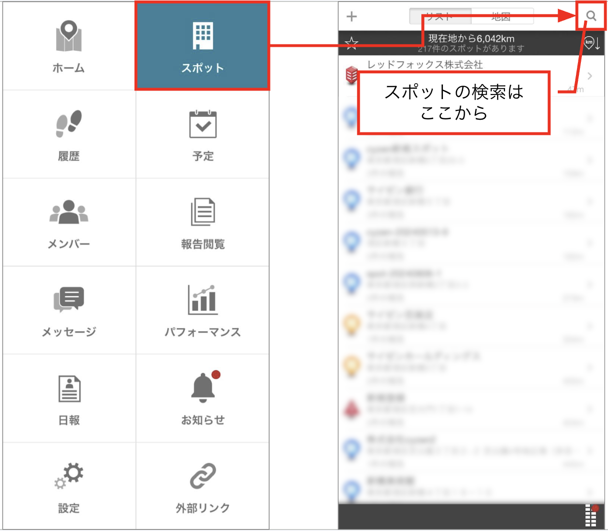Switch to the 地図 tab
This screenshot has width=608, height=531.
point(502,16)
